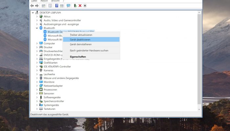This screenshot has height=131, width=230.
Task: Click the Properties sheet toolbar icon
Action: coord(50,6)
